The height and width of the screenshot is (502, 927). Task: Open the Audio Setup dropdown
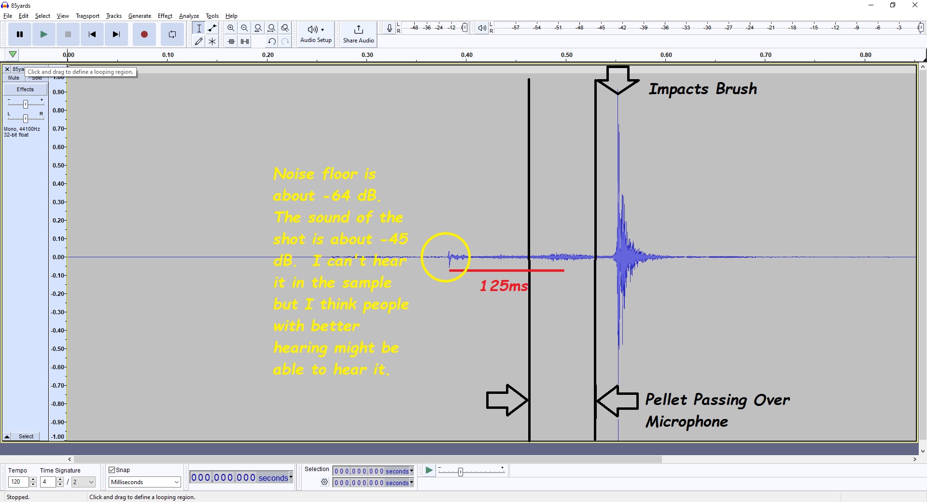pos(316,34)
